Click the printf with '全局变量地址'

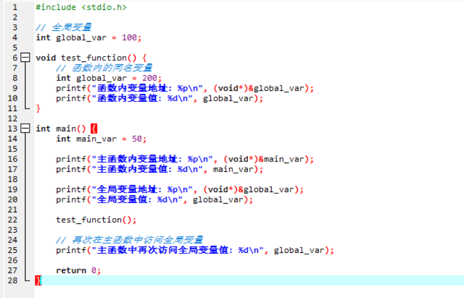[x=180, y=189]
